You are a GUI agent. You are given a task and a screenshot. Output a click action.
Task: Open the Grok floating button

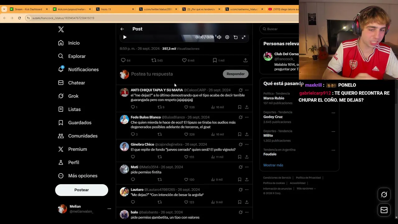coord(384,195)
